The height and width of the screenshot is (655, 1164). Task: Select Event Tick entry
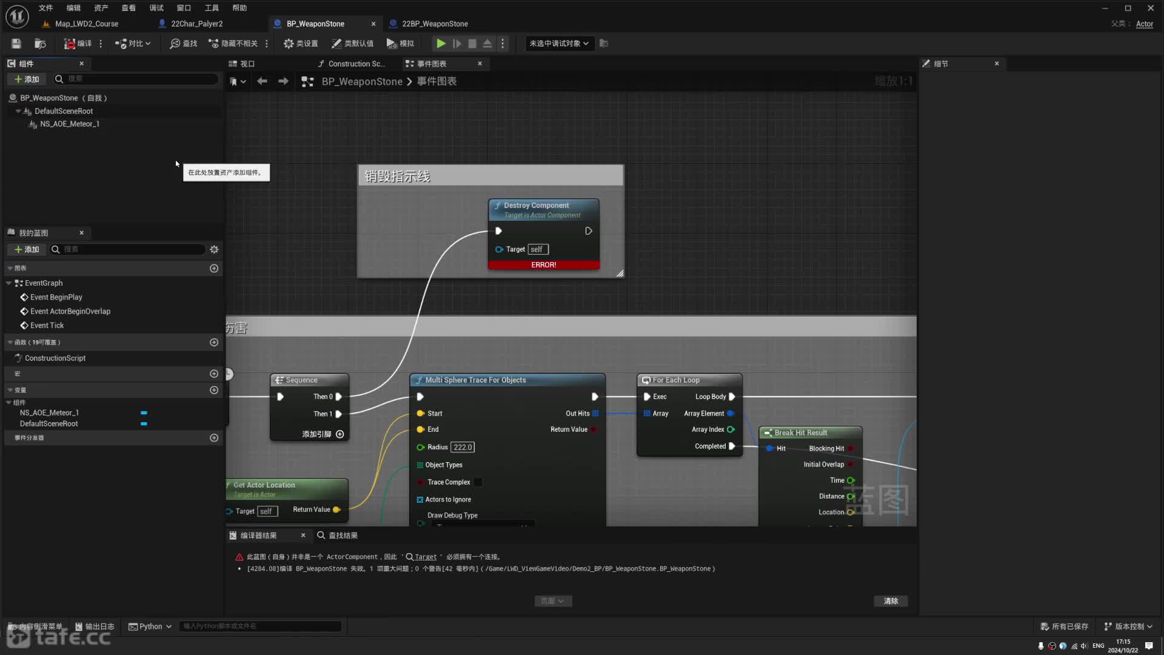coord(47,326)
